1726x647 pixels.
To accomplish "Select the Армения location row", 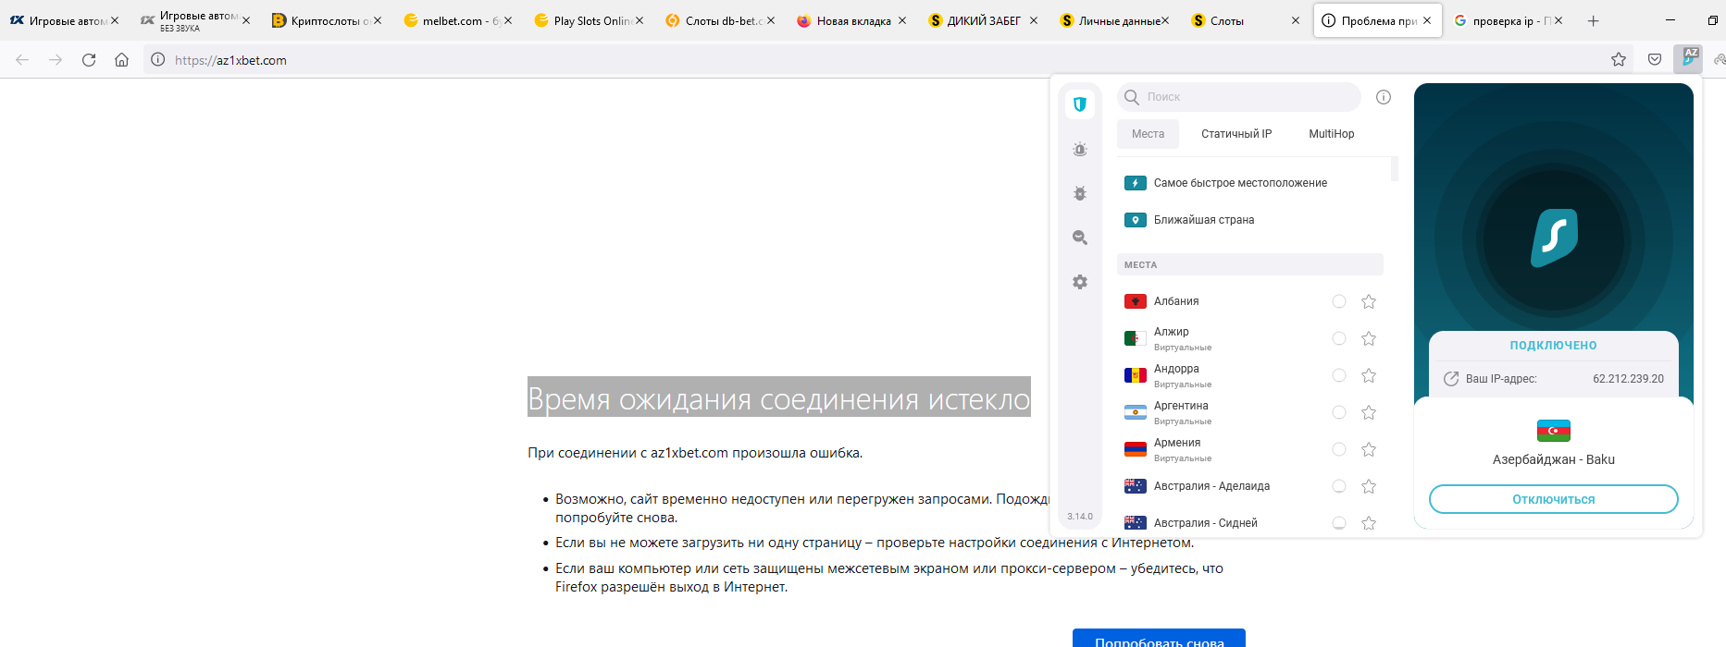I will 1249,449.
